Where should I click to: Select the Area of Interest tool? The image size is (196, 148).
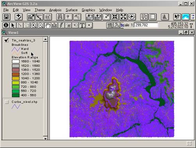point(68,25)
